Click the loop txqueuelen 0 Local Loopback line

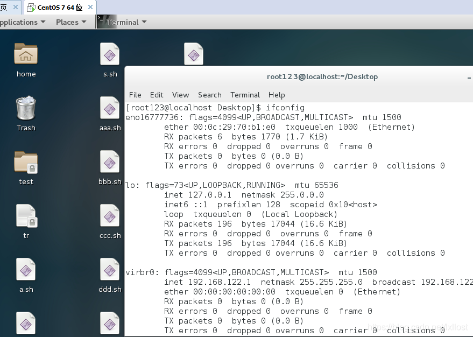point(251,214)
